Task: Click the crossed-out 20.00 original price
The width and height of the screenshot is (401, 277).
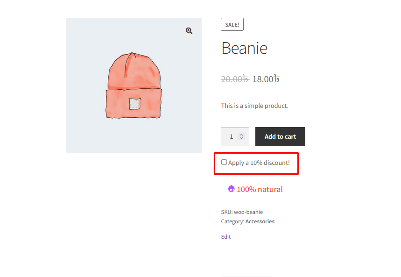Action: (235, 79)
